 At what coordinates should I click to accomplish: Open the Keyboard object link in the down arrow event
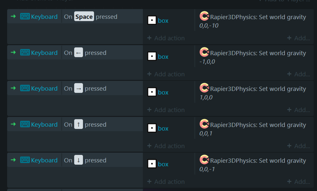pos(44,160)
